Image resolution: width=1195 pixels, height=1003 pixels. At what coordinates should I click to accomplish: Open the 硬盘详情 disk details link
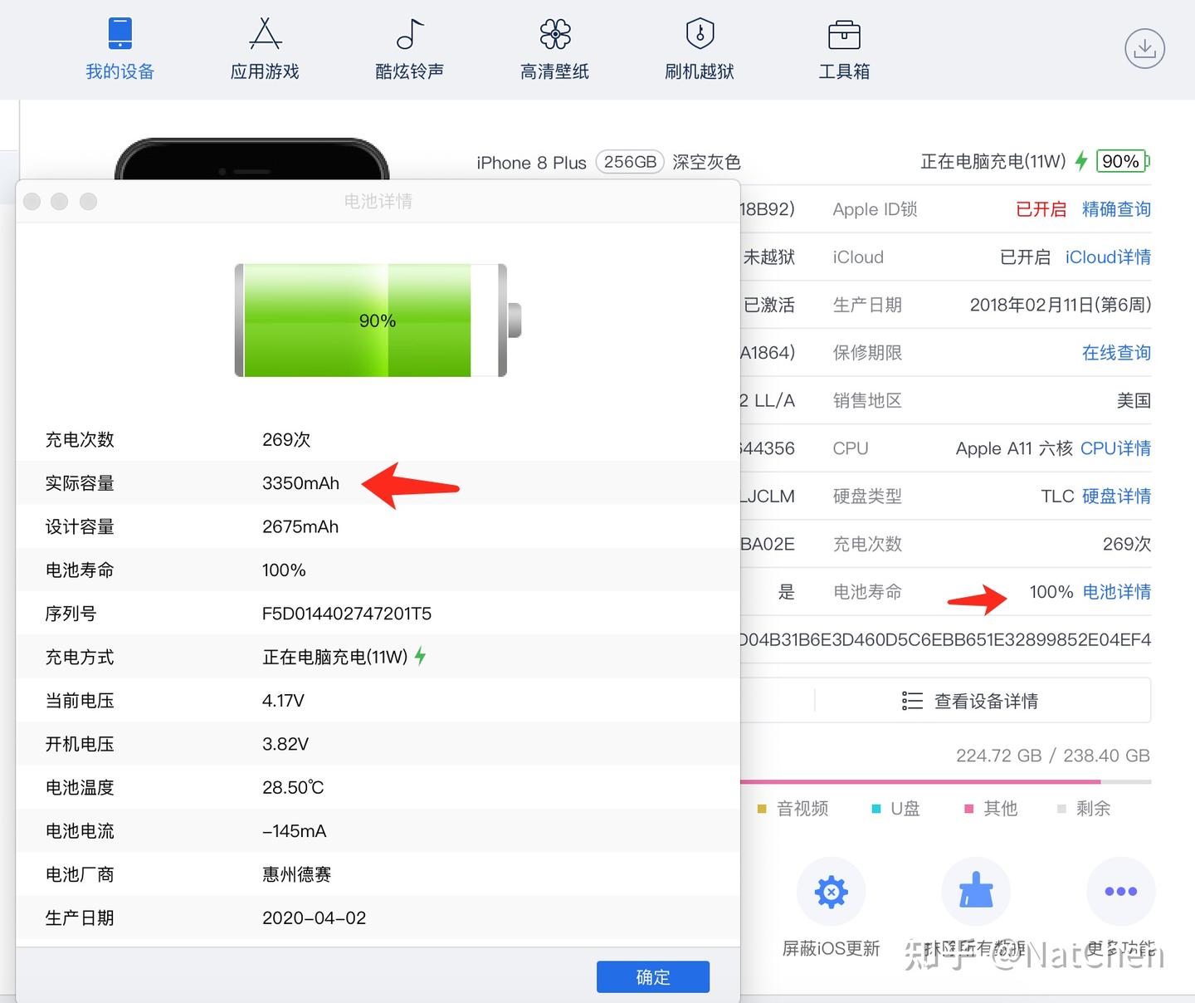tap(1116, 497)
